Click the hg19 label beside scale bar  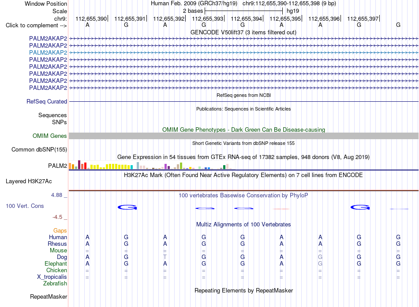point(293,11)
